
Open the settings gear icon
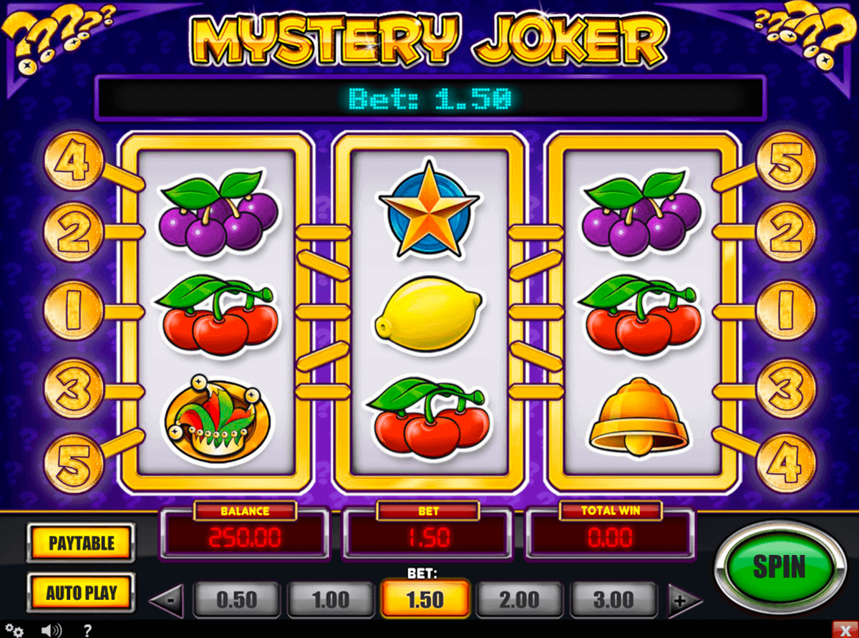[15, 631]
